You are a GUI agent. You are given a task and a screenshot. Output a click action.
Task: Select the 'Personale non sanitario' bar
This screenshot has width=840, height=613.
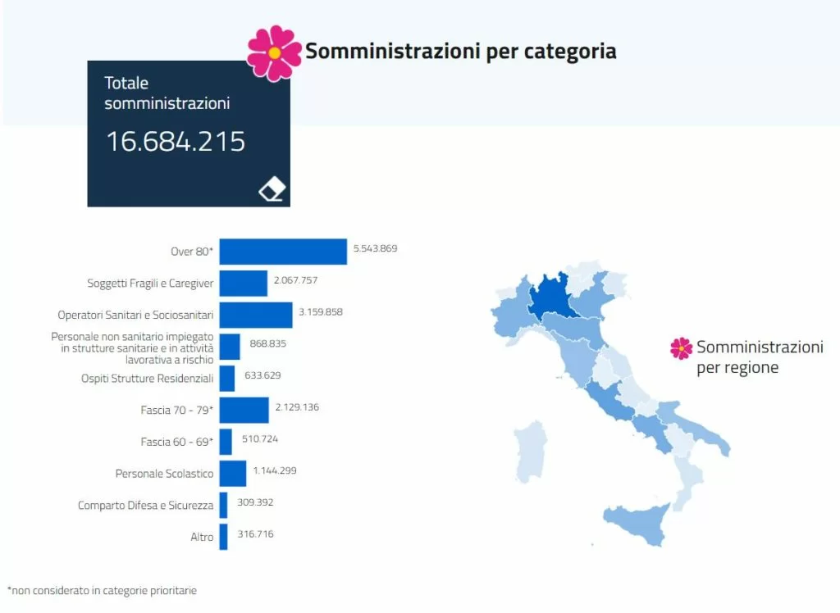tap(230, 347)
